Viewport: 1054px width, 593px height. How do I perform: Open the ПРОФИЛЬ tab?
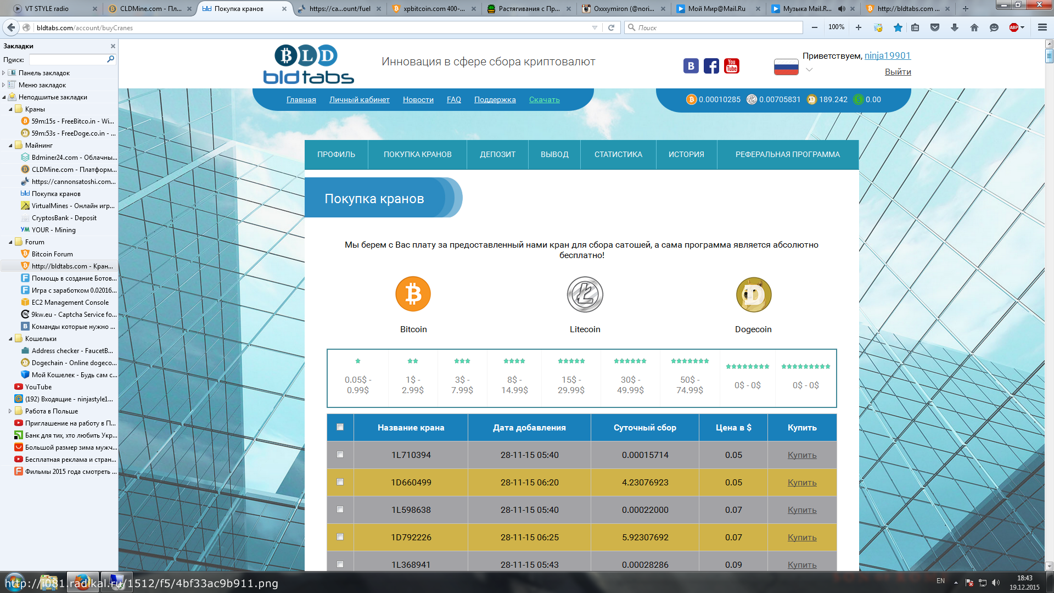click(336, 154)
